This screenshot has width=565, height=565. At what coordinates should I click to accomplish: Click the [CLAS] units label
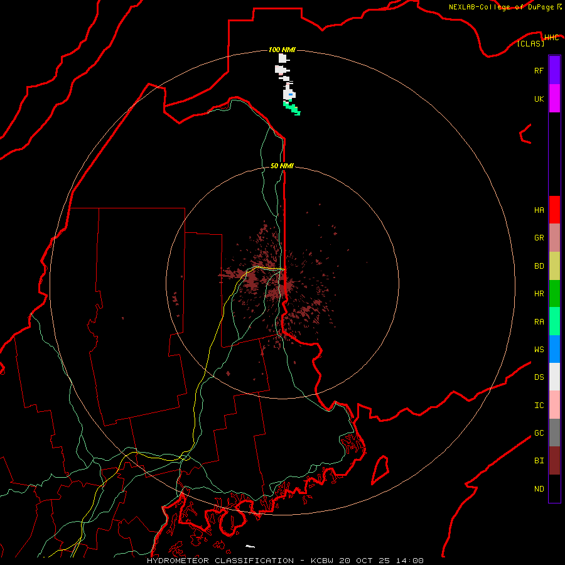click(x=530, y=43)
